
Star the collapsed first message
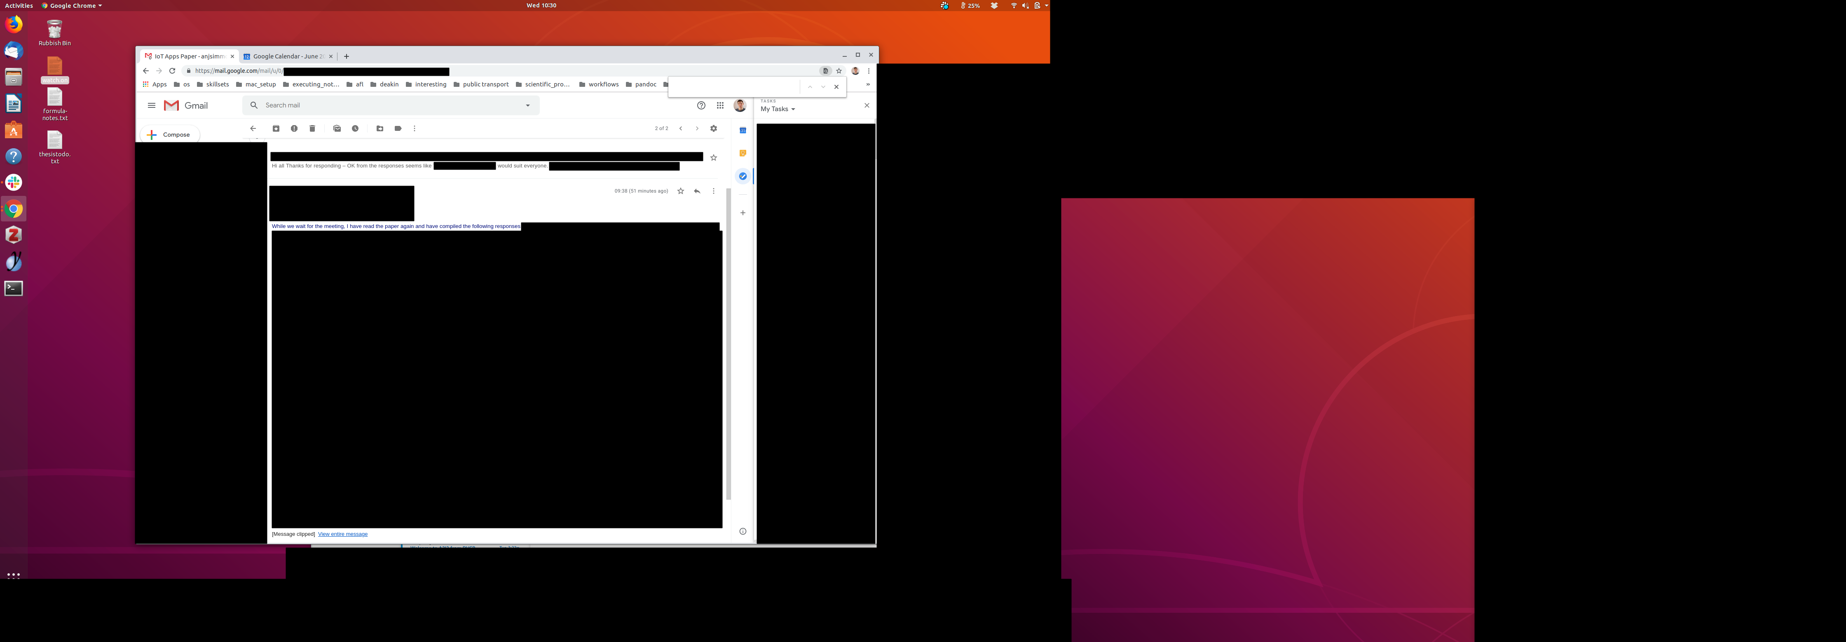pyautogui.click(x=713, y=158)
